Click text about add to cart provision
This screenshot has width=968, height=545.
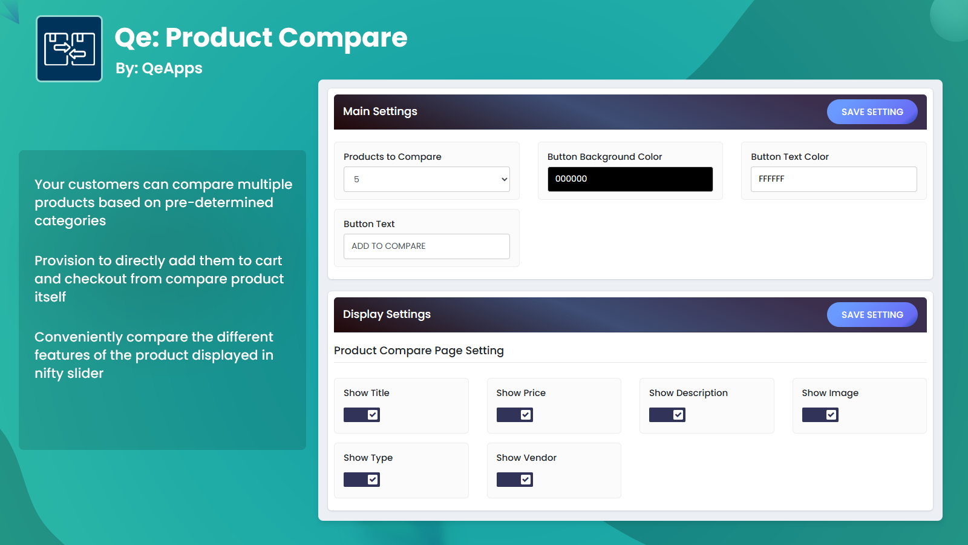(159, 279)
